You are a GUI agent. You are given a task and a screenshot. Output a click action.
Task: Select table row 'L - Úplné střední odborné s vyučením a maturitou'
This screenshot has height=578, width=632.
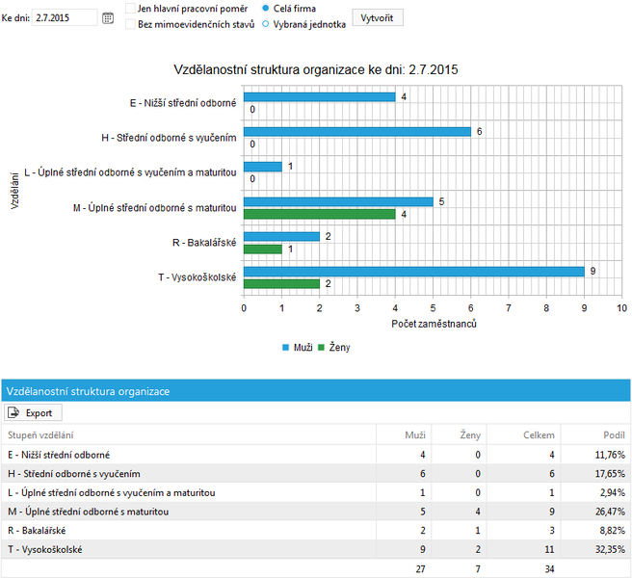pyautogui.click(x=316, y=492)
